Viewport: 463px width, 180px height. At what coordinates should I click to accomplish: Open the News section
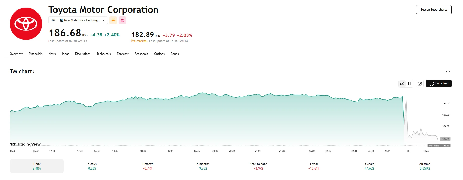click(x=52, y=54)
